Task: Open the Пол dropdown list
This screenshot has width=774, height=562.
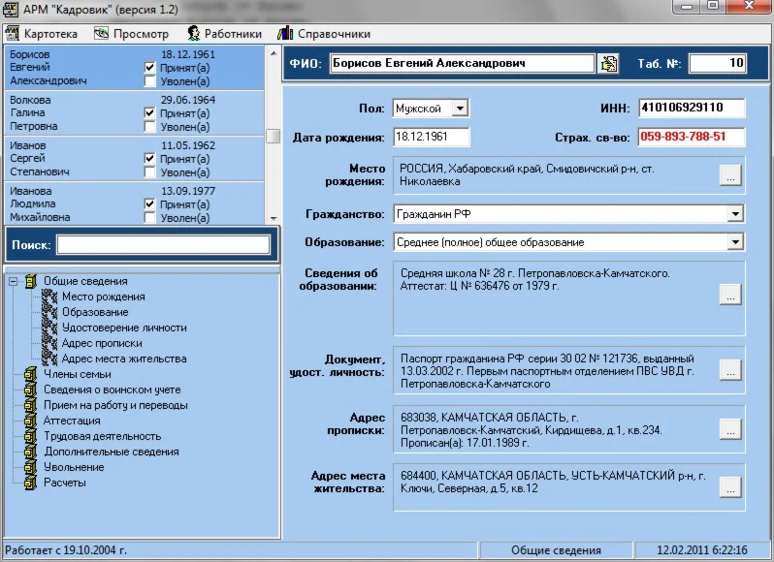Action: point(460,109)
